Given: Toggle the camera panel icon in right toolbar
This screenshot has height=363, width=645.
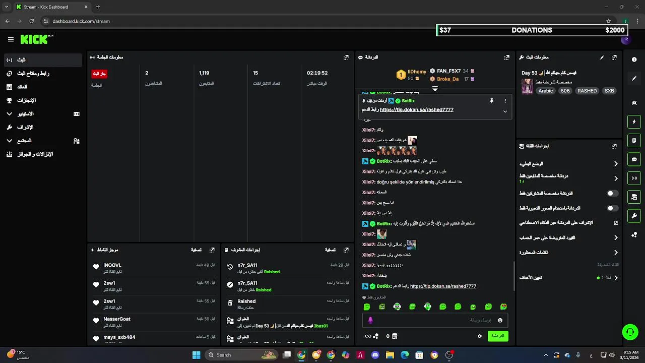Looking at the screenshot, I should tap(634, 197).
